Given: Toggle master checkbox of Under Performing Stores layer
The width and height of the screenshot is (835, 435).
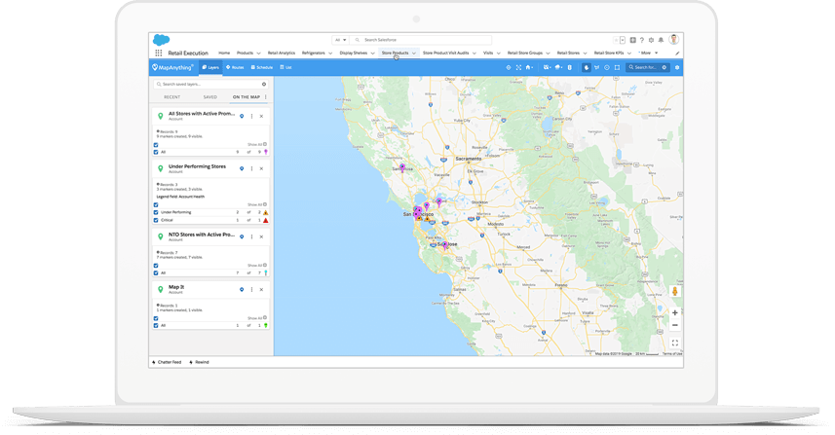Looking at the screenshot, I should 156,204.
